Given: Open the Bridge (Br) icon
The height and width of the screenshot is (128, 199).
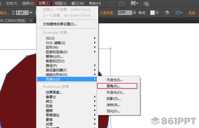Looking at the screenshot, I should (x=112, y=3).
